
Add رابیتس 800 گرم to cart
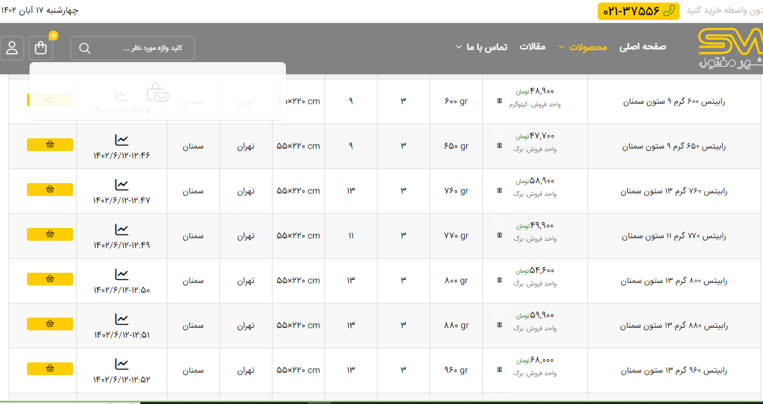click(x=50, y=279)
